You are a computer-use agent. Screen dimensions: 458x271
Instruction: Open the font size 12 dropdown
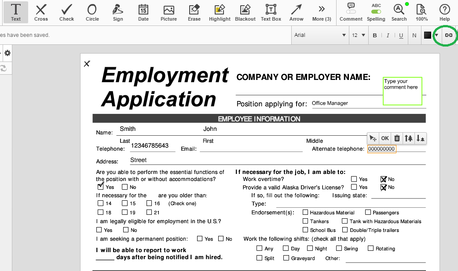[359, 35]
